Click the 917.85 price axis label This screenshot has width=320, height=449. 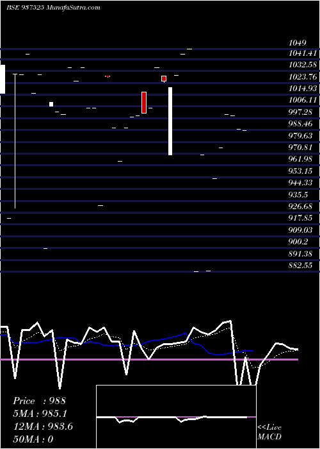301,218
